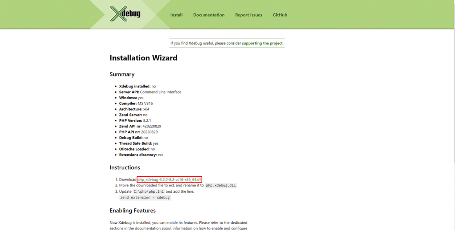Viewport: 455px width, 239px height.
Task: Select the 'PHP Version: 8.2.1' line
Action: pyautogui.click(x=135, y=120)
